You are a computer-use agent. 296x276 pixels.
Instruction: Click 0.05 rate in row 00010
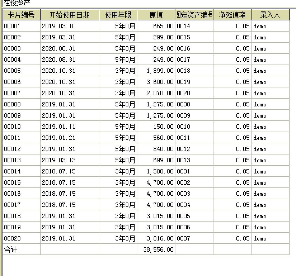click(232, 127)
